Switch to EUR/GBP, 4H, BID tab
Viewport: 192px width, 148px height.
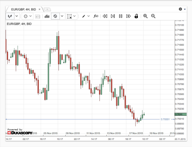(23, 9)
